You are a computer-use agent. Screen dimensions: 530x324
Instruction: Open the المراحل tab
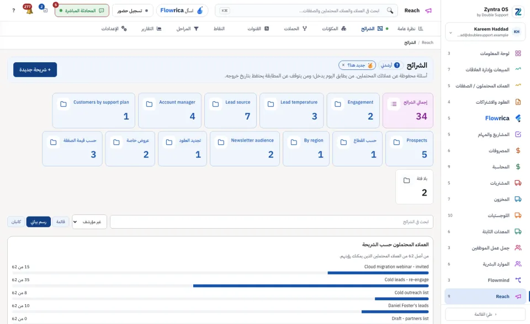click(187, 29)
